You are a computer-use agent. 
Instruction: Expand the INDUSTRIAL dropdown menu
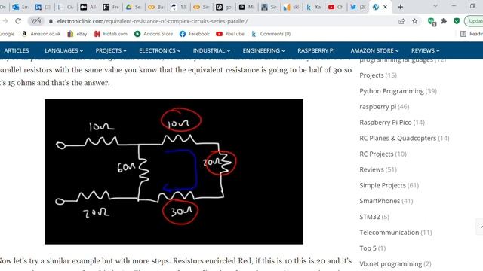(x=211, y=50)
